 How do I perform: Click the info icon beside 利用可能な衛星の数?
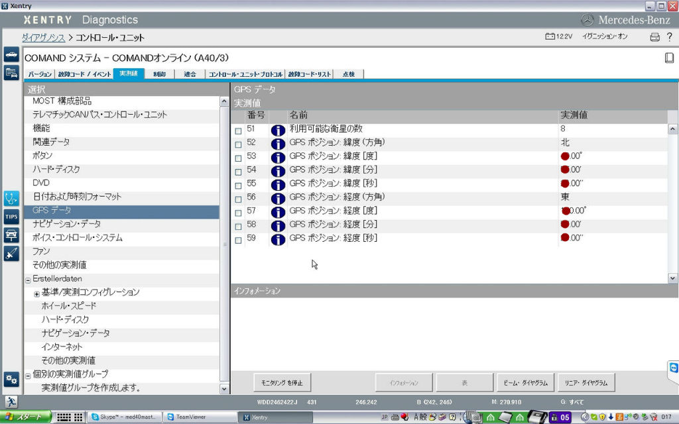click(278, 129)
